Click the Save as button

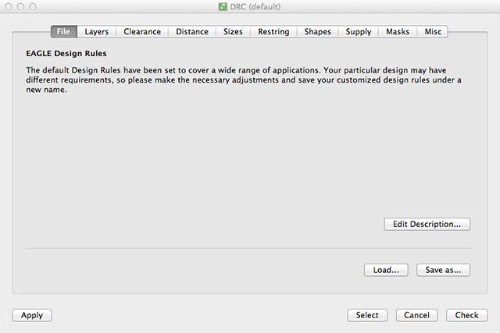pyautogui.click(x=443, y=270)
